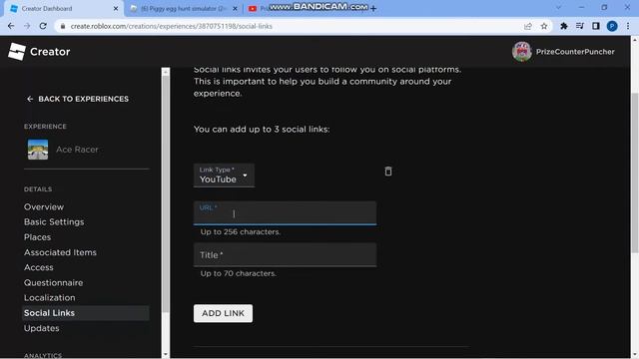Go back via BACK TO EXPERIENCES link
639x359 pixels.
point(78,99)
